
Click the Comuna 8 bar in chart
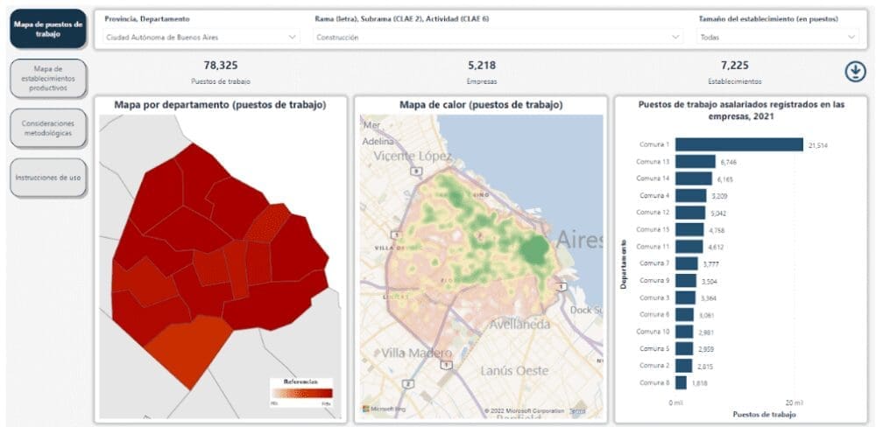[681, 382]
